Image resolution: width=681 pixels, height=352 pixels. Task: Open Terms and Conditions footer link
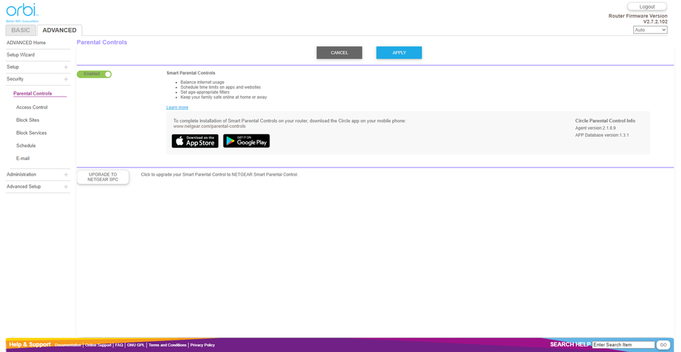(167, 345)
